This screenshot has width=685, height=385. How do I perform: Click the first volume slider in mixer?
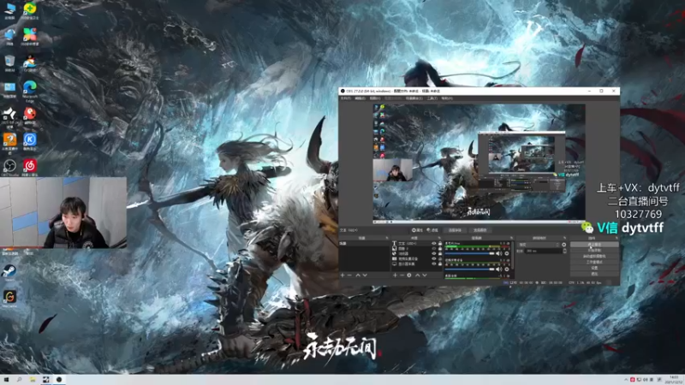click(469, 253)
